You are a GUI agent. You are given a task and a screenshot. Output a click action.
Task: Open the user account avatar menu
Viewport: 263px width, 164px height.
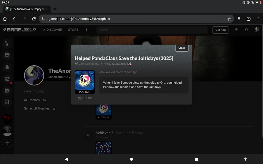pos(257,30)
